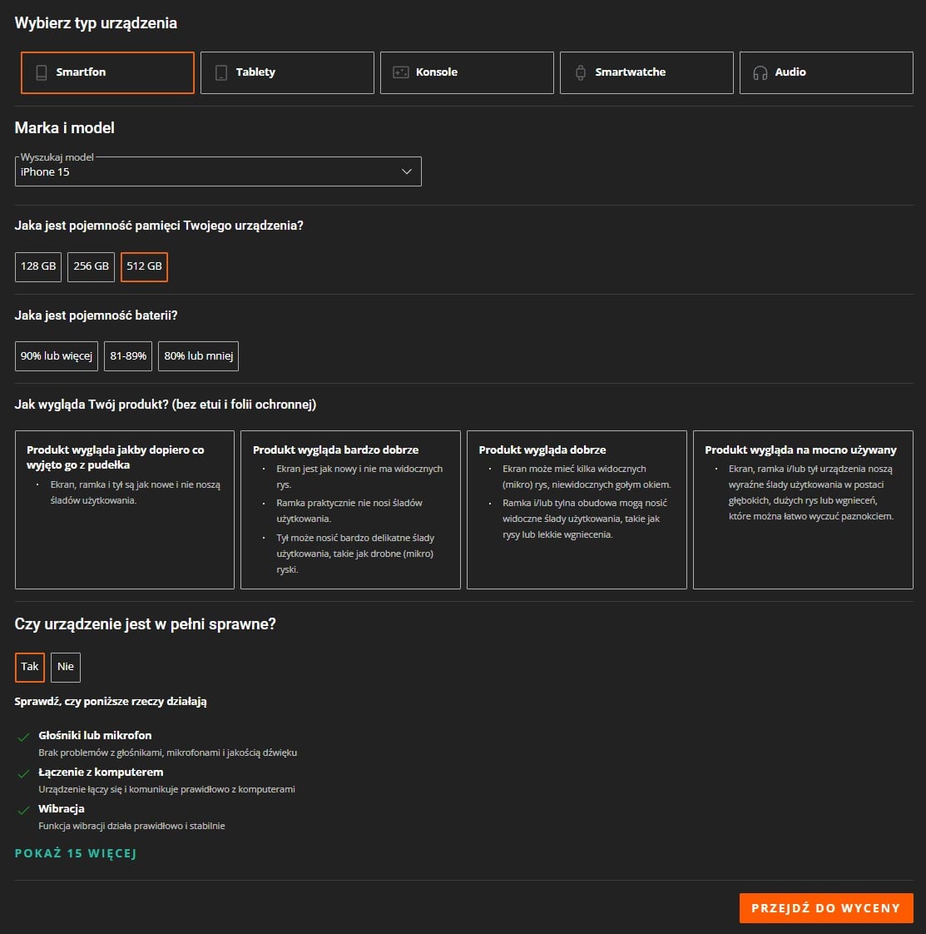Screen dimensions: 926x934
Task: Select 81-89% battery capacity
Action: tap(128, 356)
